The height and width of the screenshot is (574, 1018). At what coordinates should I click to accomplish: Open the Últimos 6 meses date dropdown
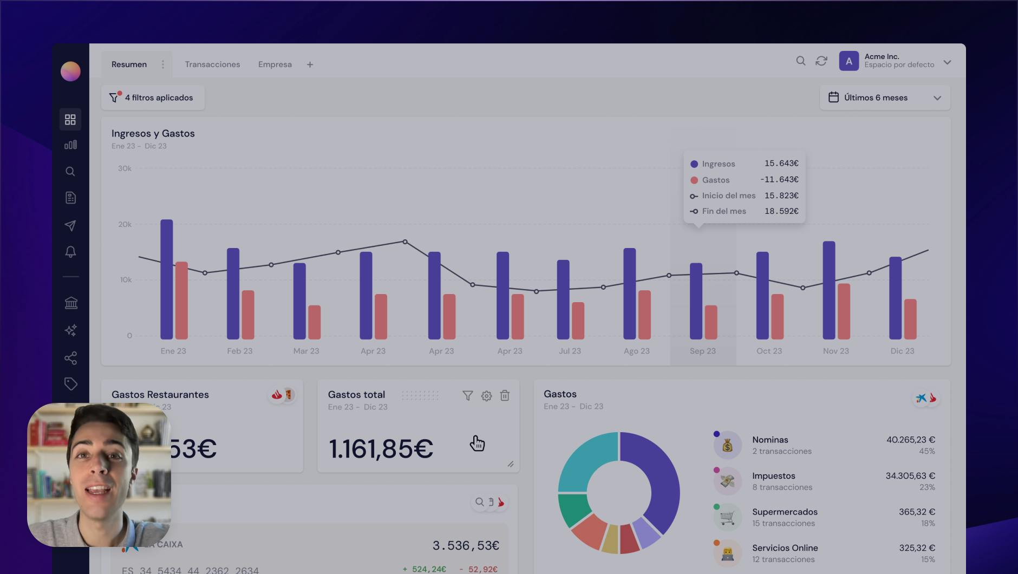885,97
